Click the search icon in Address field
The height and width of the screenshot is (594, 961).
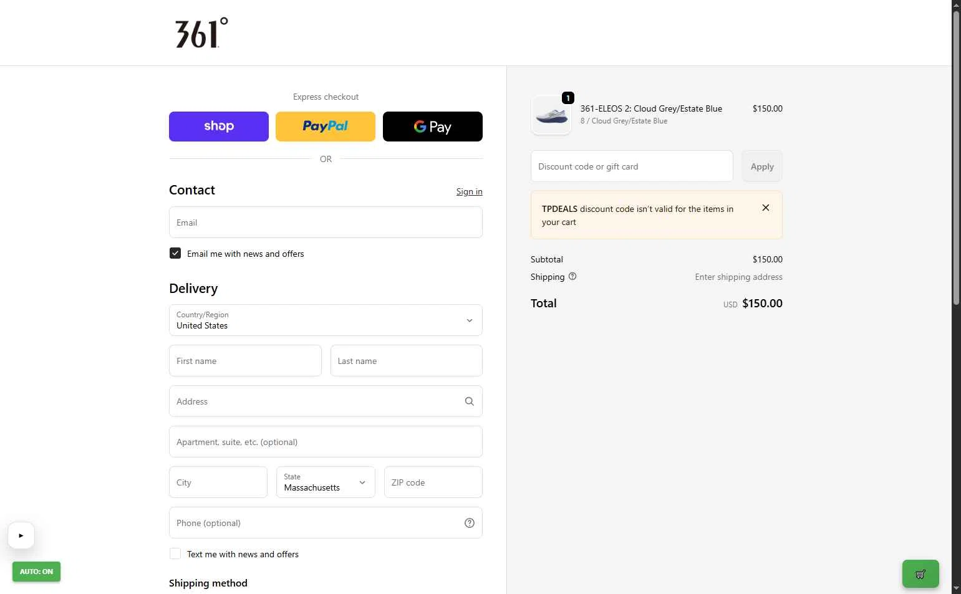click(470, 401)
